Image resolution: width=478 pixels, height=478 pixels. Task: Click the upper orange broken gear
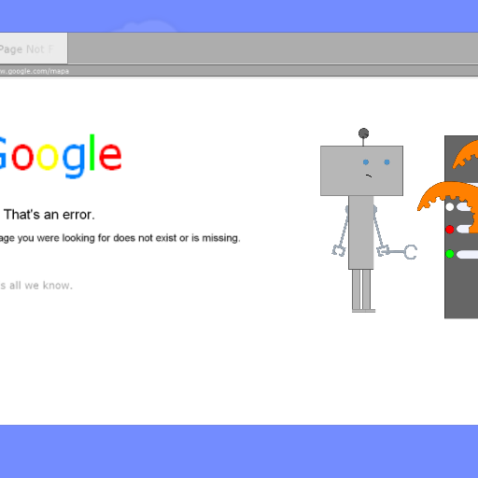(x=465, y=154)
